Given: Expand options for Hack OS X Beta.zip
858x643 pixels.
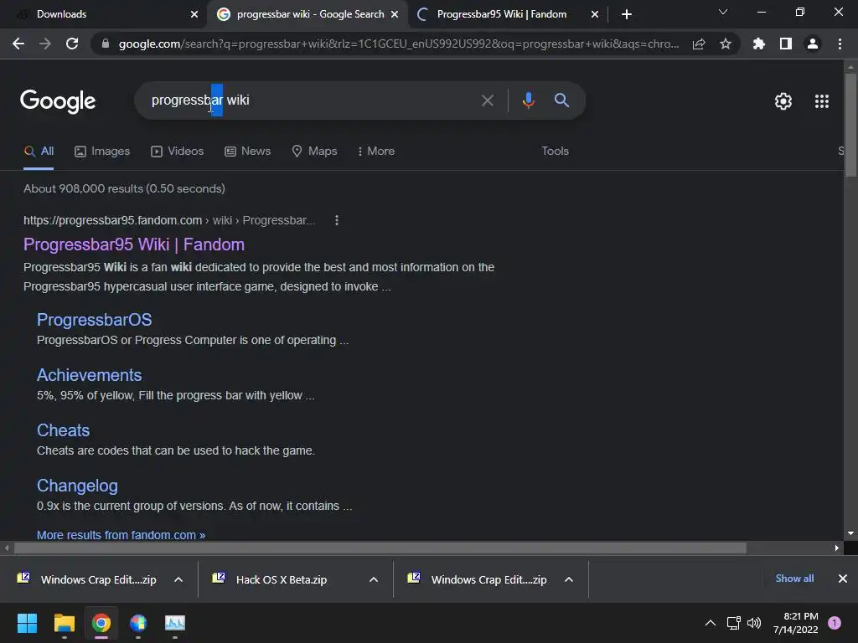Looking at the screenshot, I should (374, 579).
